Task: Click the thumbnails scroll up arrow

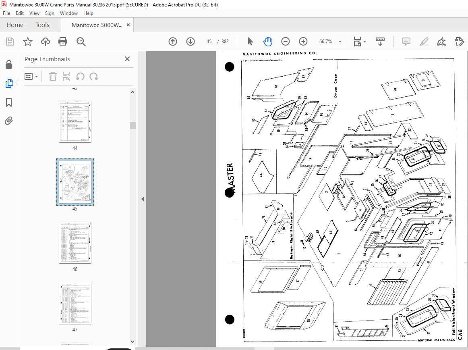Action: click(x=133, y=92)
